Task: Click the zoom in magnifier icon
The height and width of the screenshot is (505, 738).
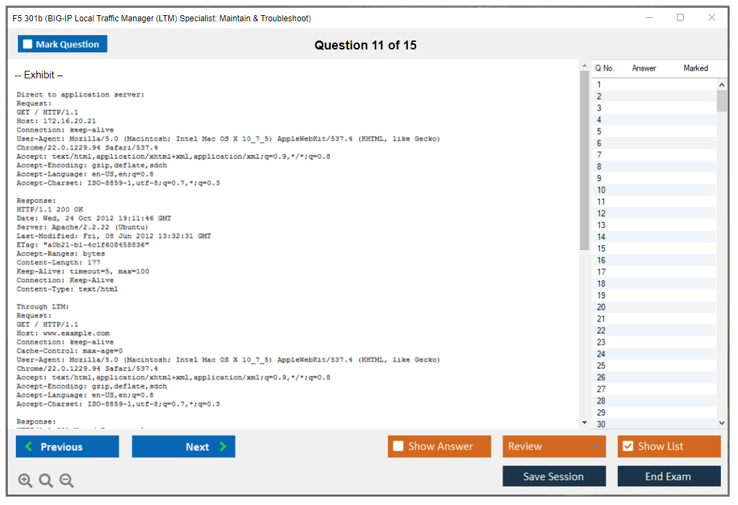Action: 25,481
